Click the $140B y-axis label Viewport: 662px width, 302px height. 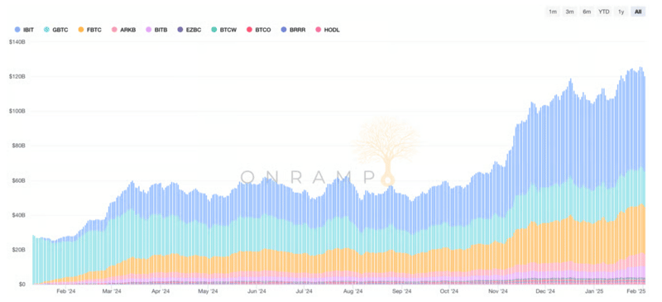pos(17,42)
